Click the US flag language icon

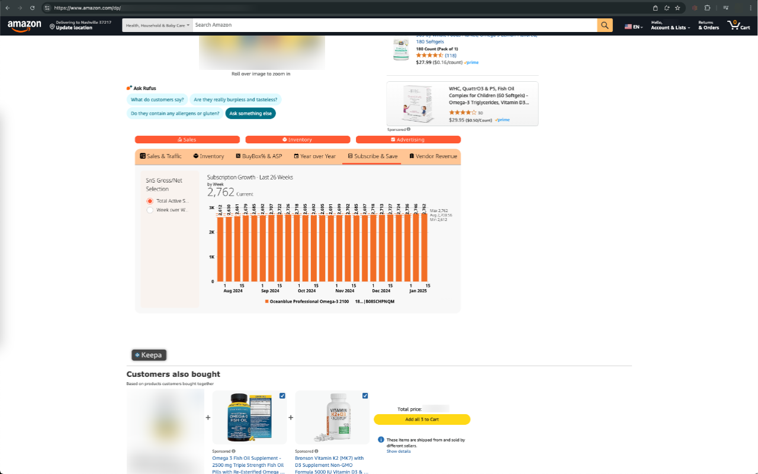coord(628,27)
